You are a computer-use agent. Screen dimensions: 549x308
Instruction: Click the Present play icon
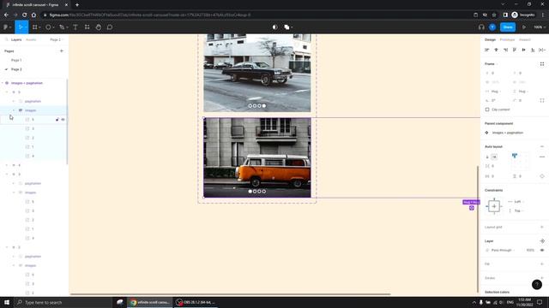524,27
